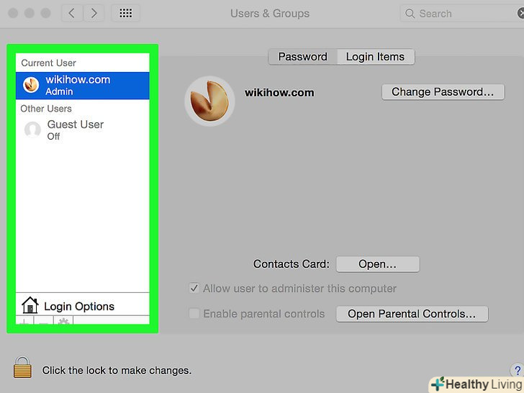Click the gear action menu below user list
The width and height of the screenshot is (524, 393).
(63, 321)
